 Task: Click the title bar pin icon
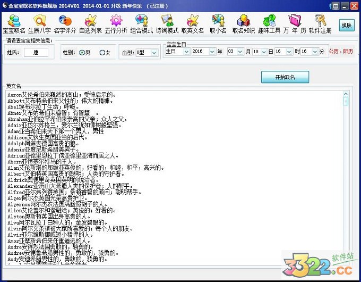pos(331,6)
